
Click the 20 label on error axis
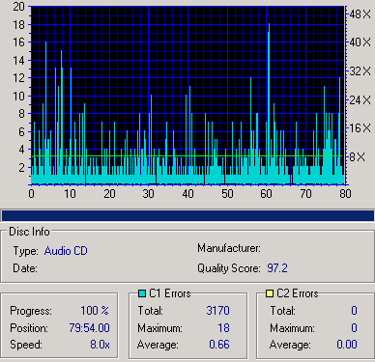click(18, 6)
